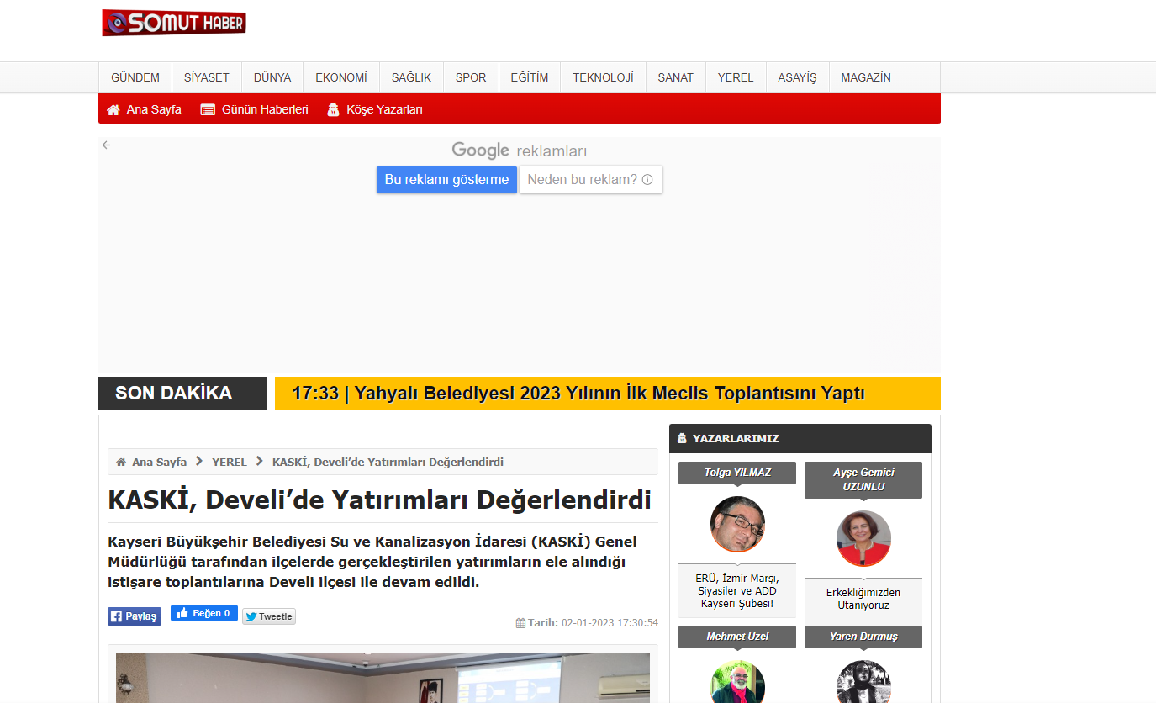1156x703 pixels.
Task: Go to Ana Sayfa in red bar
Action: (154, 109)
